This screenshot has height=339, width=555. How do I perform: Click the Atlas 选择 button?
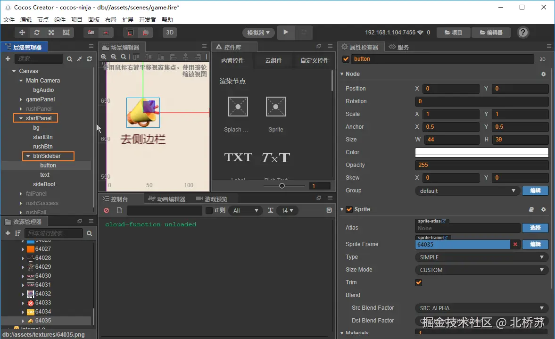click(x=535, y=228)
